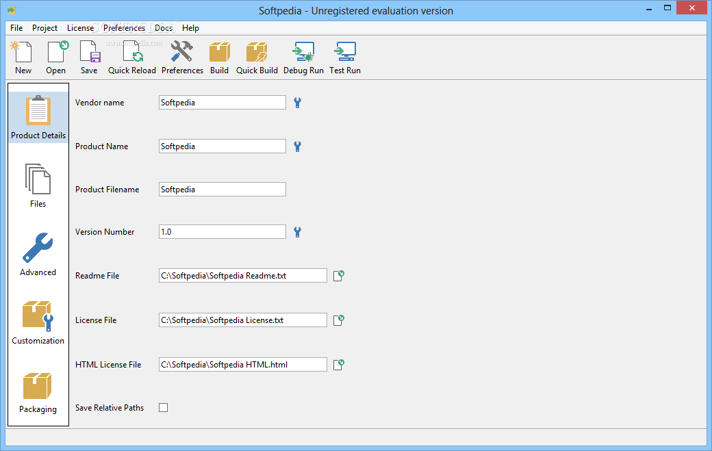Screen dimensions: 712x451
Task: Open the Project menu
Action: 44,27
